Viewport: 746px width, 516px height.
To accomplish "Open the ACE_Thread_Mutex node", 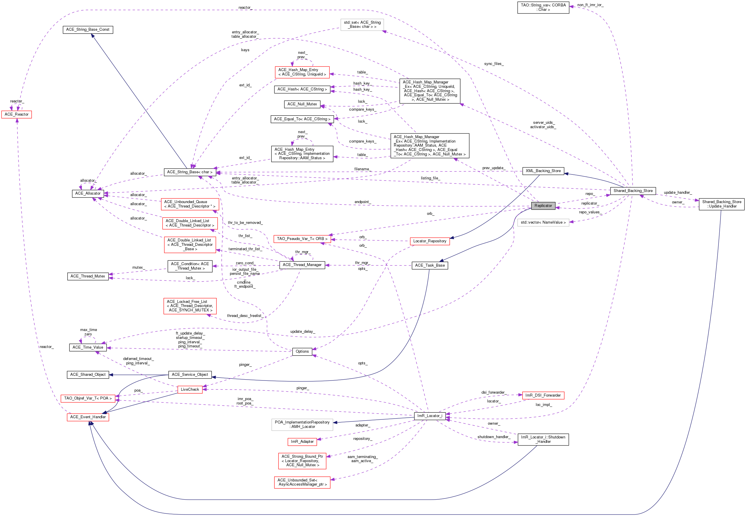I will 88,276.
